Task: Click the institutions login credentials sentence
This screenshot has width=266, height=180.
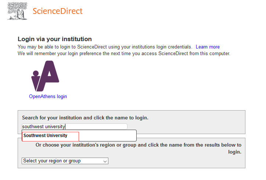Action: pyautogui.click(x=105, y=47)
